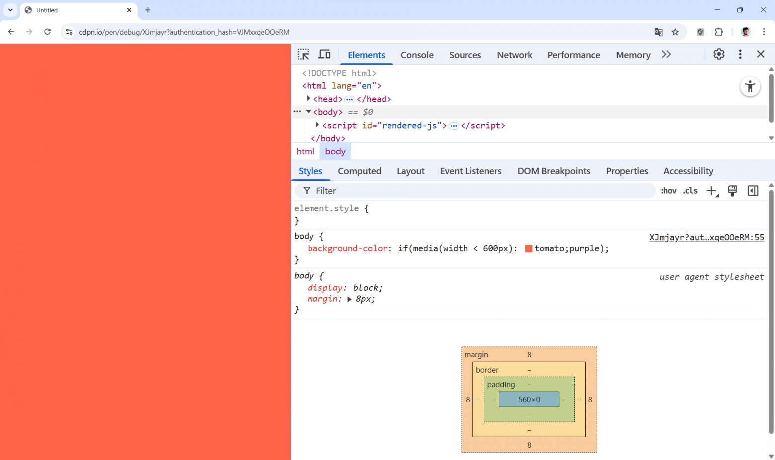Click the DOCTYPE html line
Image resolution: width=775 pixels, height=460 pixels.
point(339,73)
